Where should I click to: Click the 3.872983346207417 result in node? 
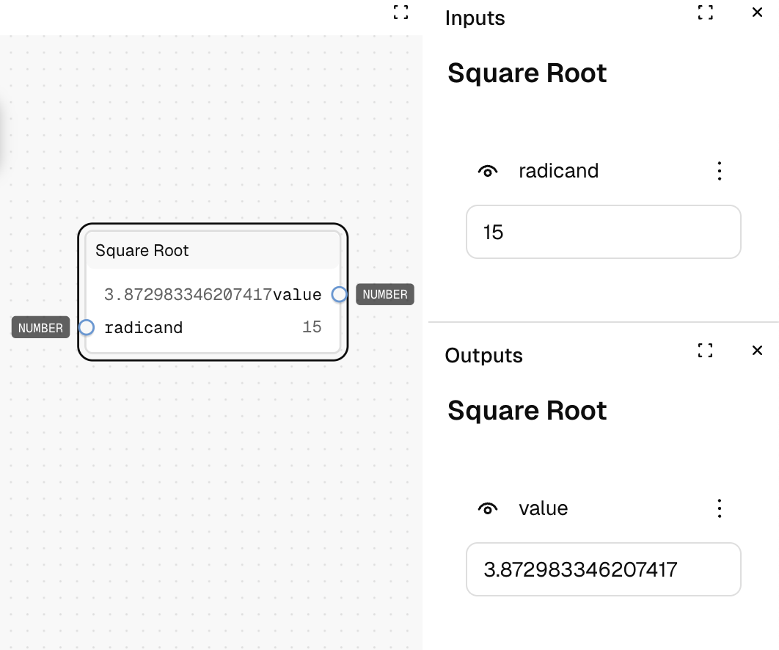[x=188, y=295]
